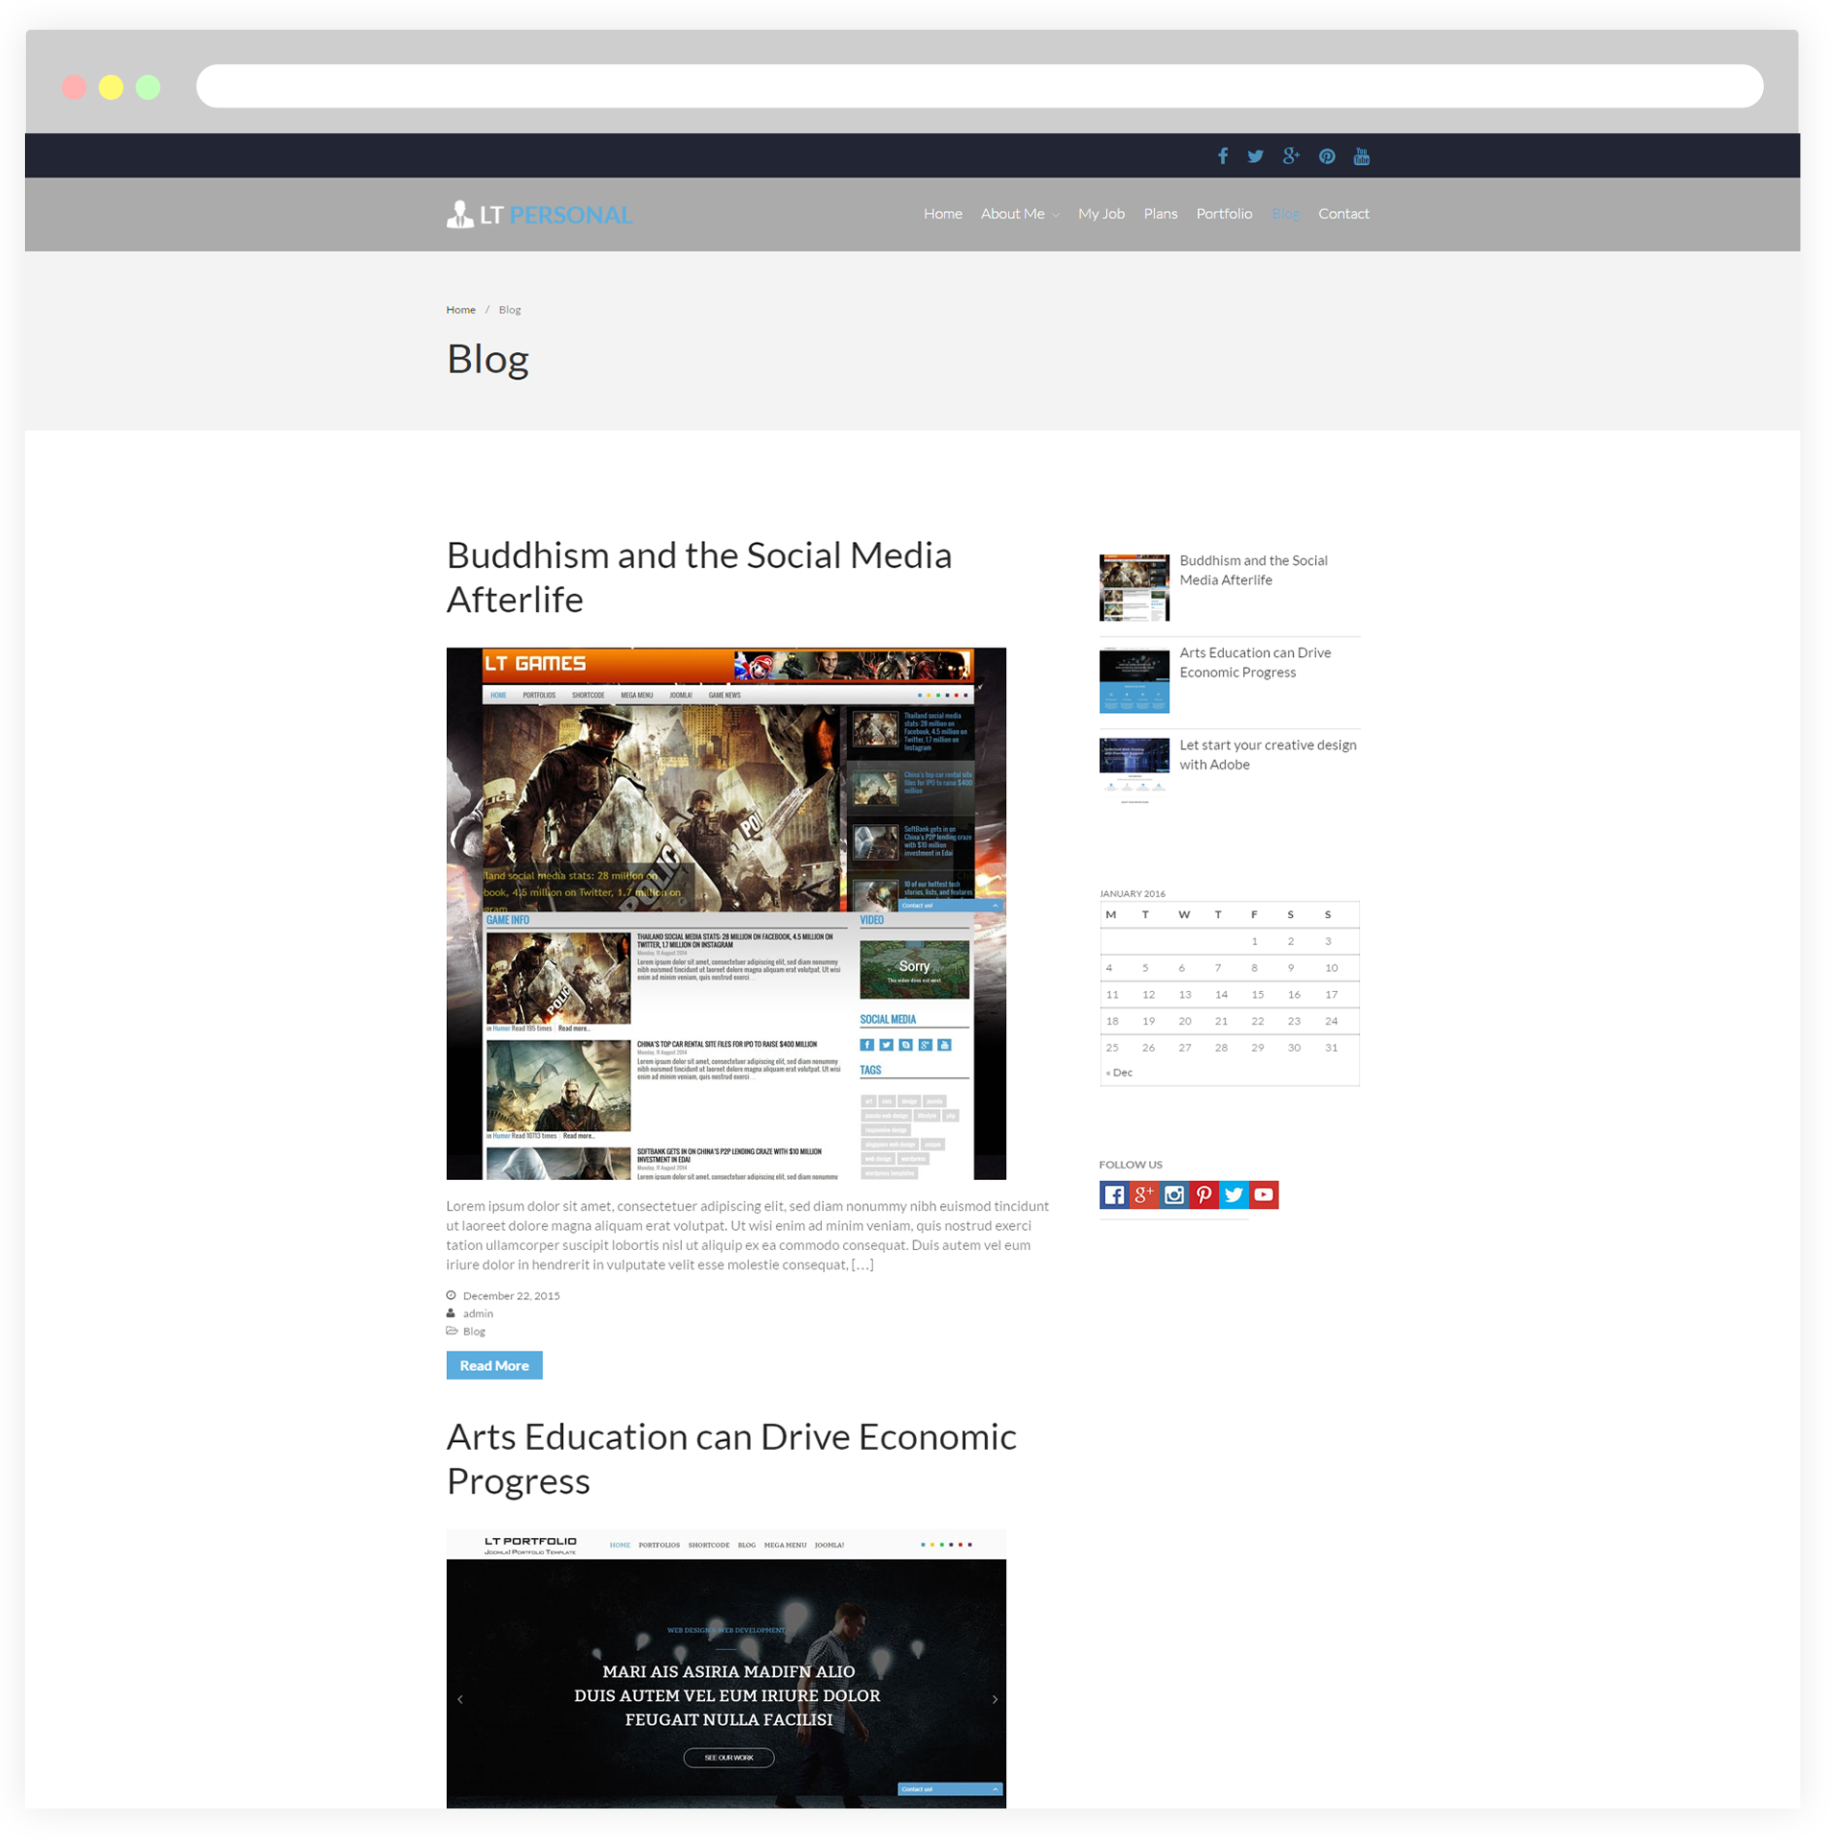This screenshot has height=1843, width=1833.
Task: Open the Google Plus icon in the top bar
Action: coord(1291,156)
